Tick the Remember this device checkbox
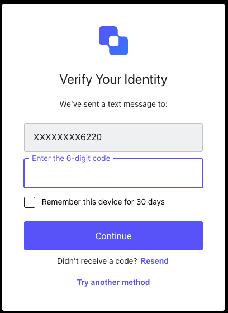This screenshot has width=228, height=313. pos(30,202)
